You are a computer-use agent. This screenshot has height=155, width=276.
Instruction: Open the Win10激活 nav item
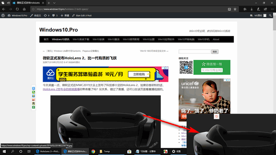(113, 39)
